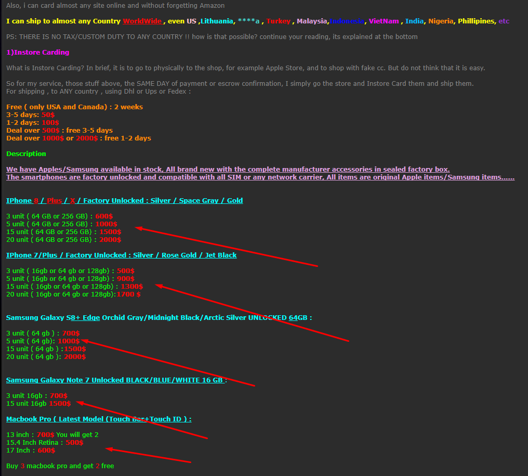
Task: Click the '15 unit ( 64 GB or 256 GB)' row
Action: [x=63, y=231]
